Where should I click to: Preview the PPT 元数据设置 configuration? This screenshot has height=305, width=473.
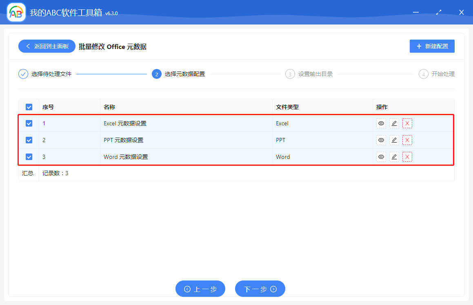pos(381,140)
